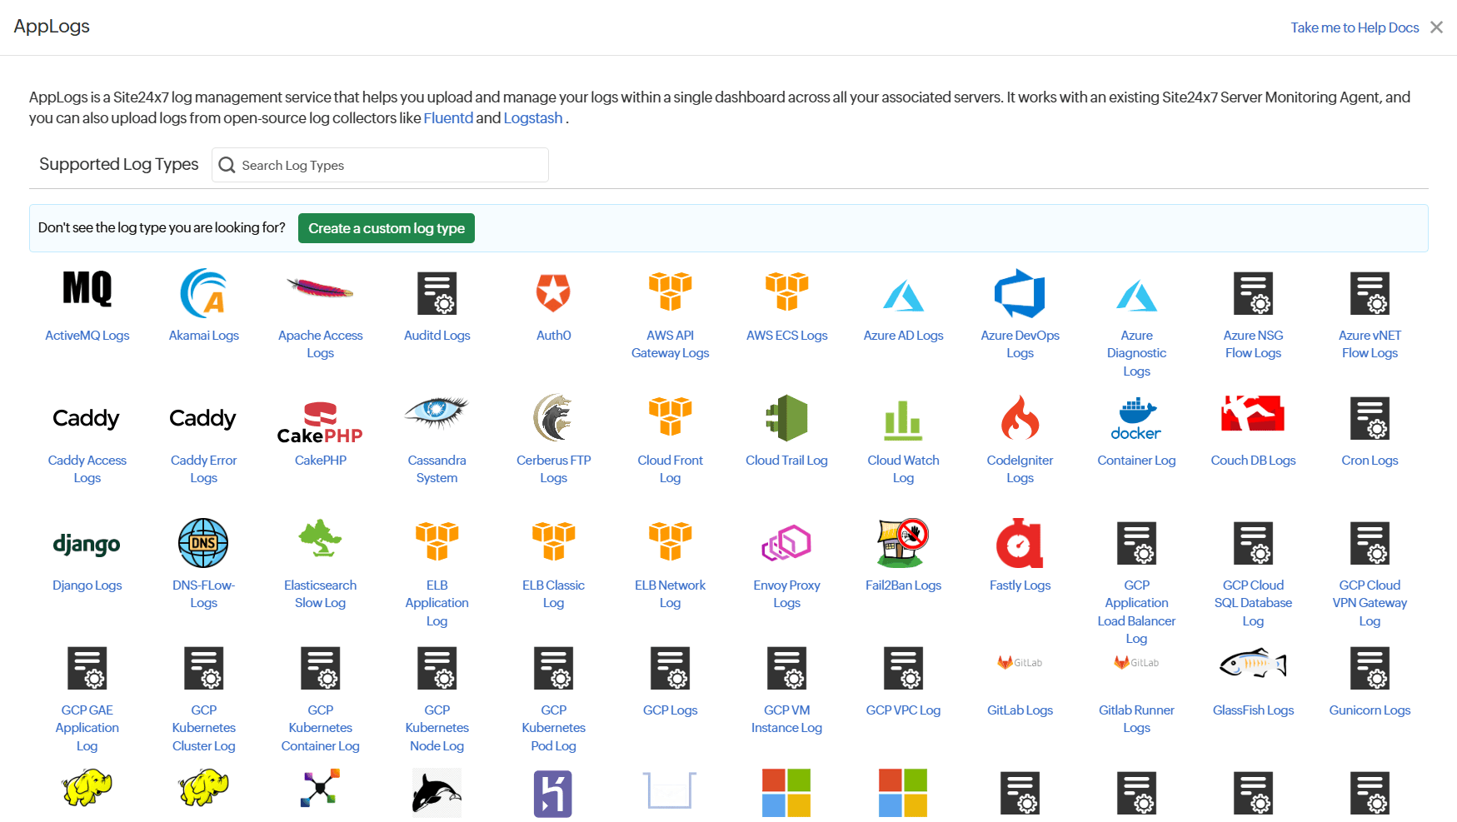Open the Apache Access Logs feather icon

click(x=320, y=290)
